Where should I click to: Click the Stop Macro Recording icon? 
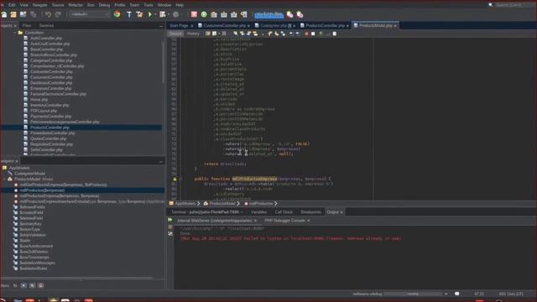(x=313, y=34)
